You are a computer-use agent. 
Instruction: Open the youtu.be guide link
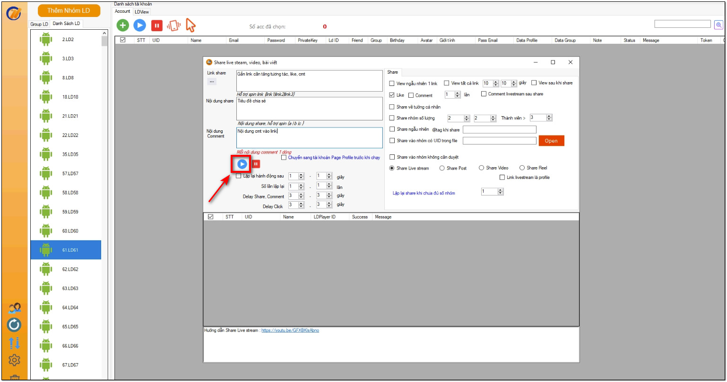click(290, 331)
